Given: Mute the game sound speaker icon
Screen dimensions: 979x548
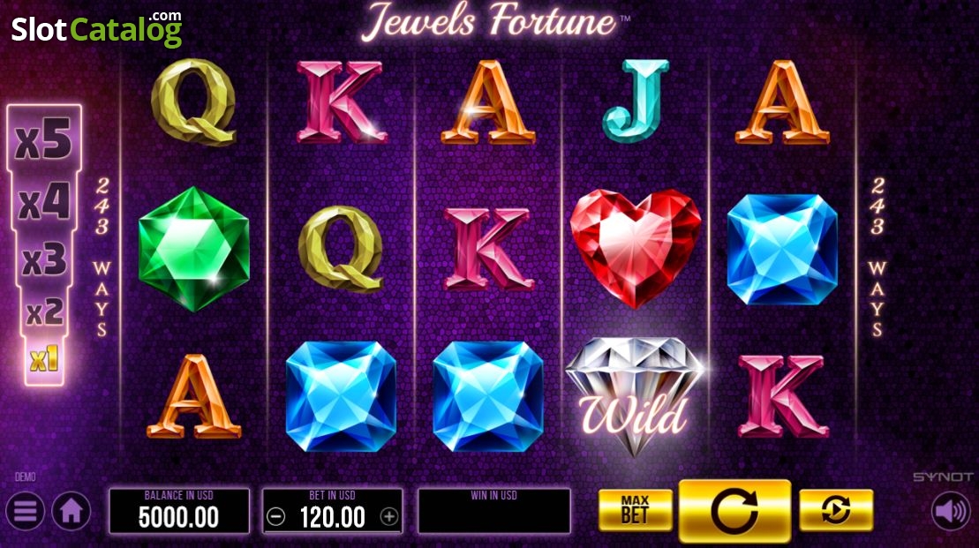Looking at the screenshot, I should 951,511.
